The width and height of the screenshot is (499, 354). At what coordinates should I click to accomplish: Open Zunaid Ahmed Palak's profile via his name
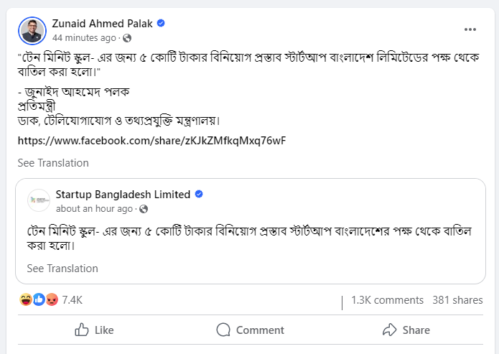103,24
